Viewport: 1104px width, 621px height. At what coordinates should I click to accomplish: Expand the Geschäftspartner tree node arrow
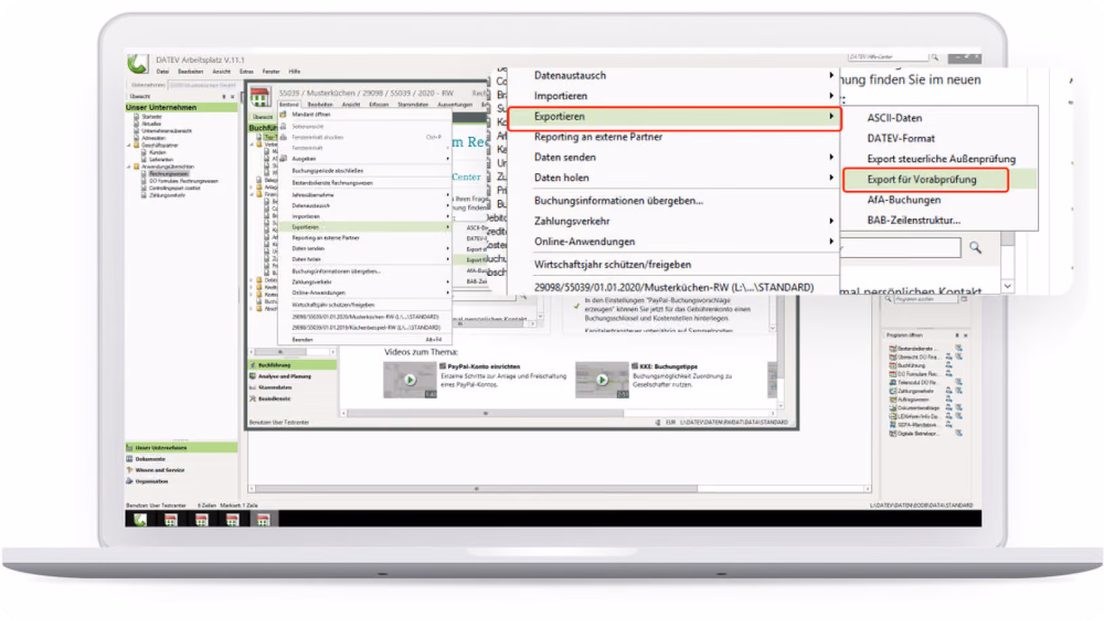pyautogui.click(x=129, y=145)
